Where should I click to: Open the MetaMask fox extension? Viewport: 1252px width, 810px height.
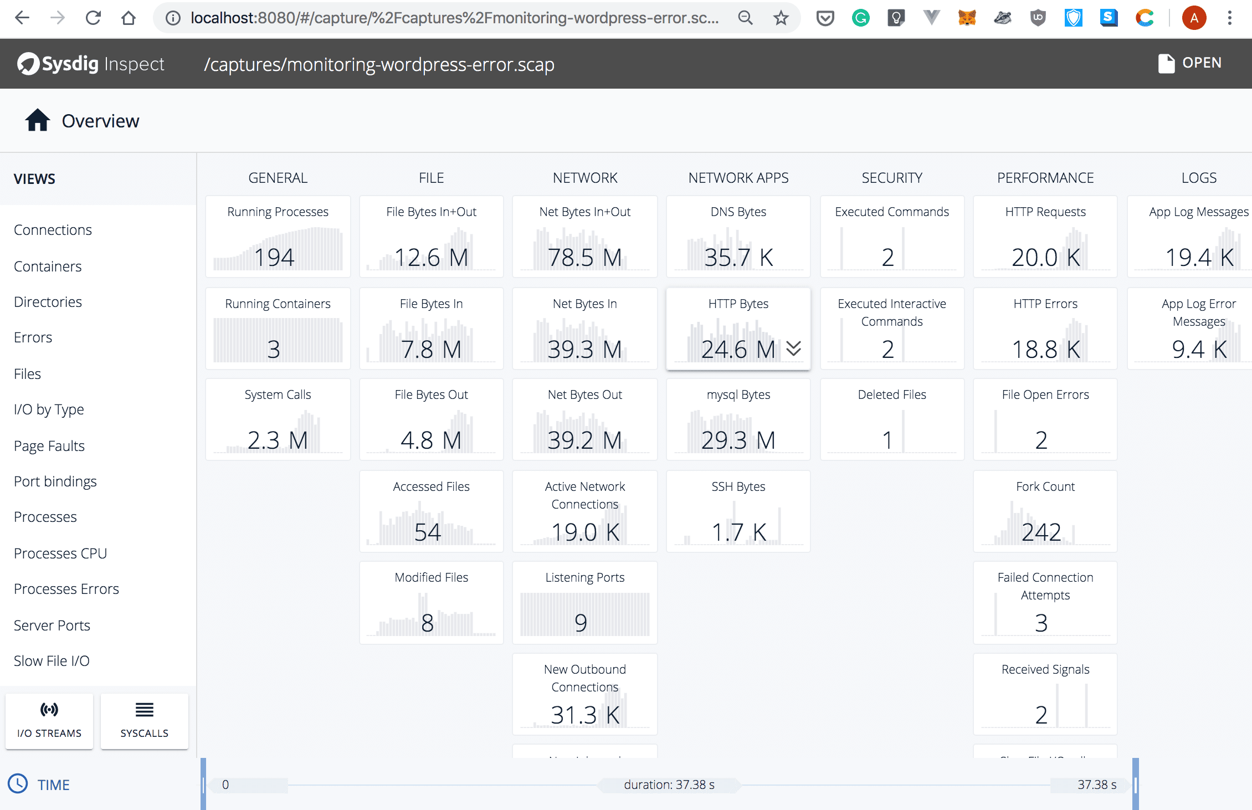pos(967,18)
